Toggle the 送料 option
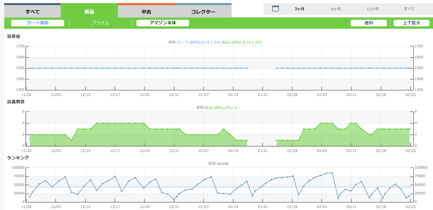The width and height of the screenshot is (433, 210). [369, 23]
